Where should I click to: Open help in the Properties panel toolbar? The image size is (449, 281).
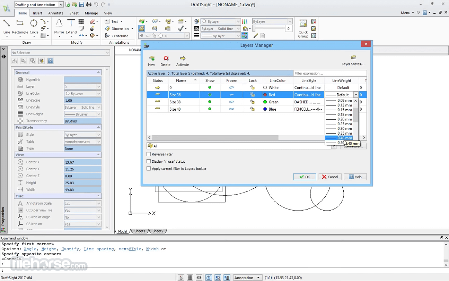pos(51,61)
